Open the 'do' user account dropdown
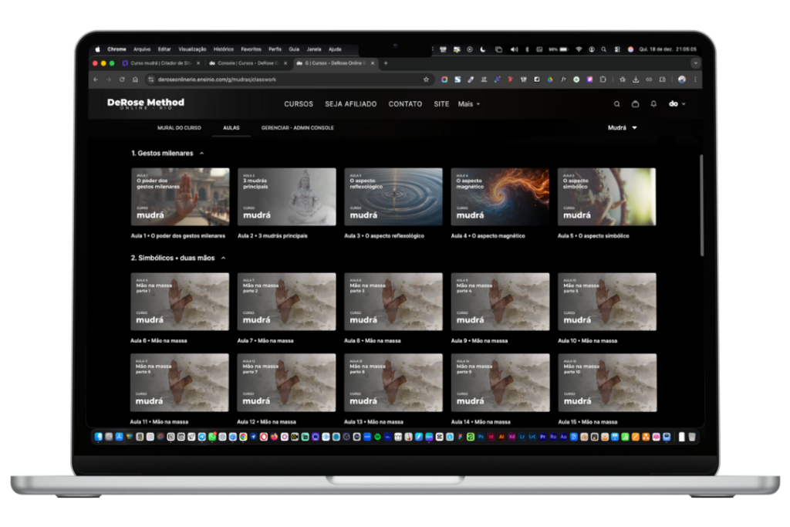Screen dimensions: 790x527 coord(677,104)
